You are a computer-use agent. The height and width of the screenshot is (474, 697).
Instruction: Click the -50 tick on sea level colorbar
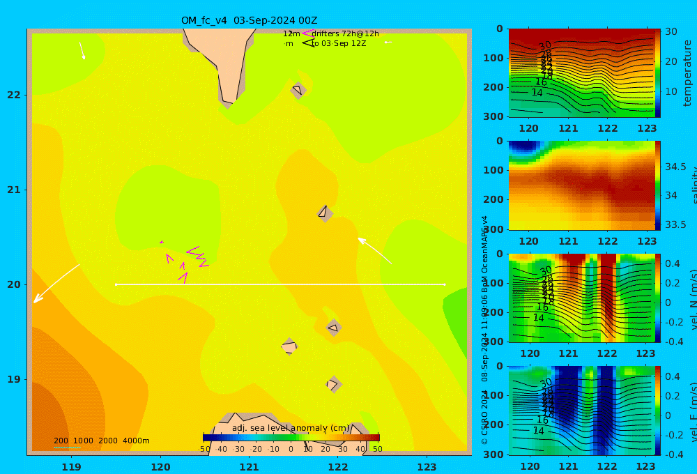[204, 449]
